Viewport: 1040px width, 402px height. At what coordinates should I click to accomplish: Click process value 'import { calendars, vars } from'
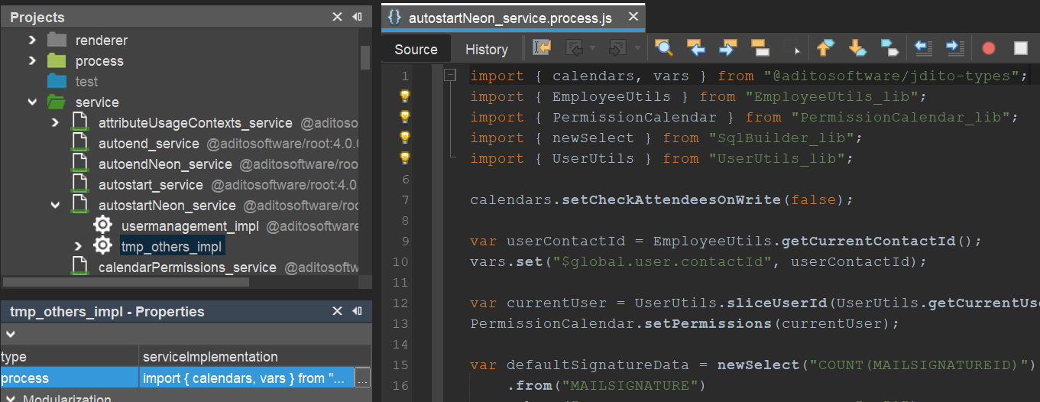(x=248, y=378)
